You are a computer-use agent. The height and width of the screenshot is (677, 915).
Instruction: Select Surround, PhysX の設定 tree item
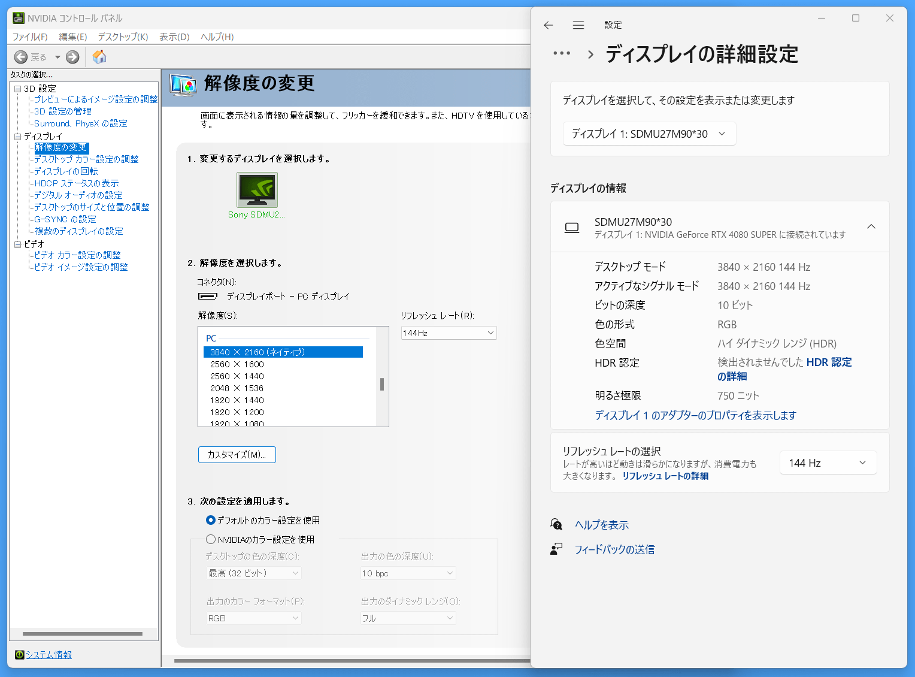click(81, 123)
